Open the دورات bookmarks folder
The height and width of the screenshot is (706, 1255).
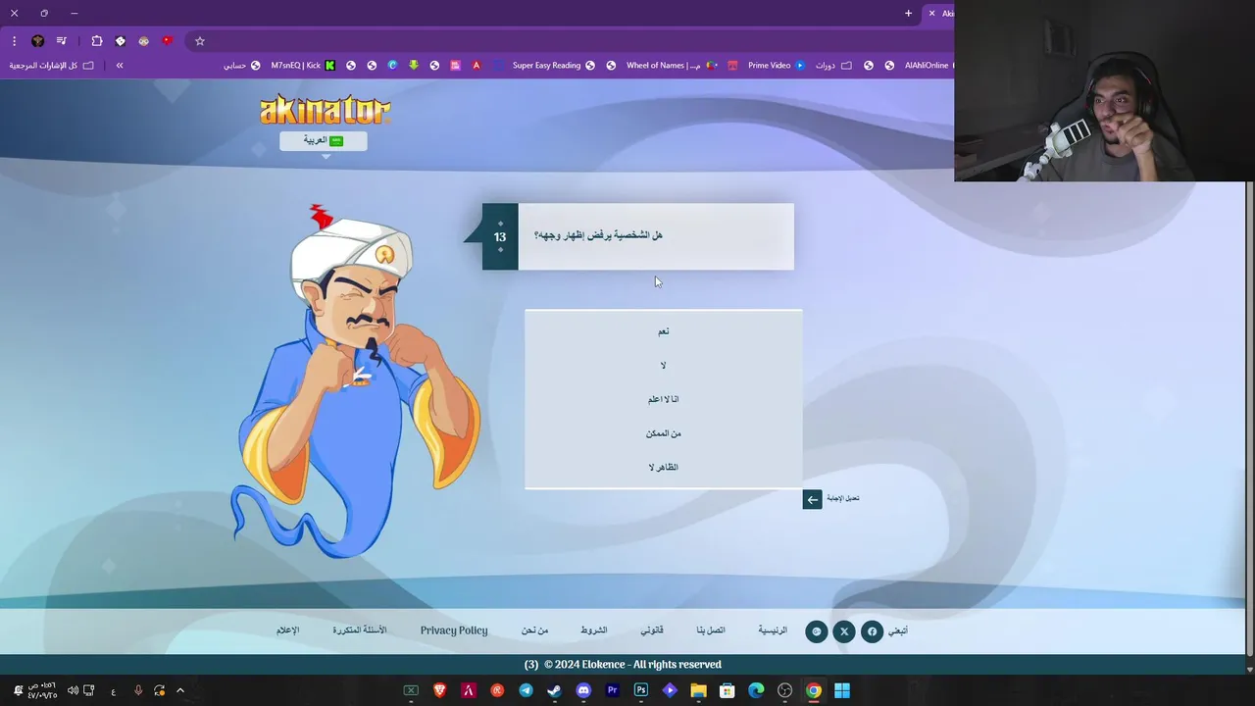click(833, 66)
